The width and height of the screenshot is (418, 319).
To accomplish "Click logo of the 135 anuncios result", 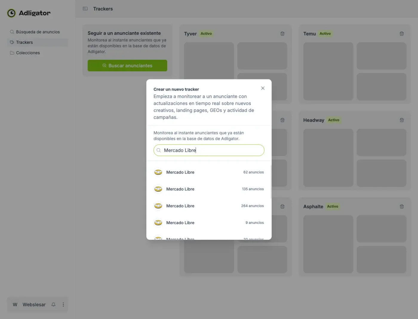I will tap(158, 189).
